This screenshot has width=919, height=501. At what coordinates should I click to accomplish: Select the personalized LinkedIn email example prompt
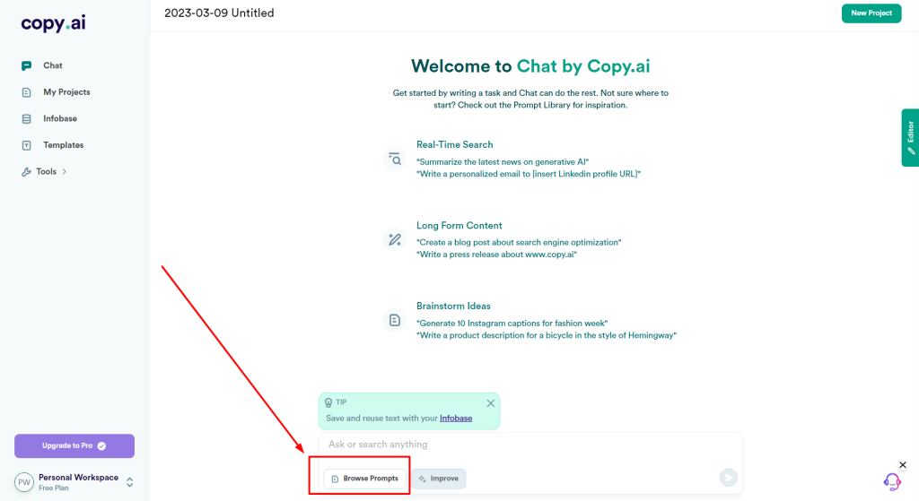(x=529, y=174)
